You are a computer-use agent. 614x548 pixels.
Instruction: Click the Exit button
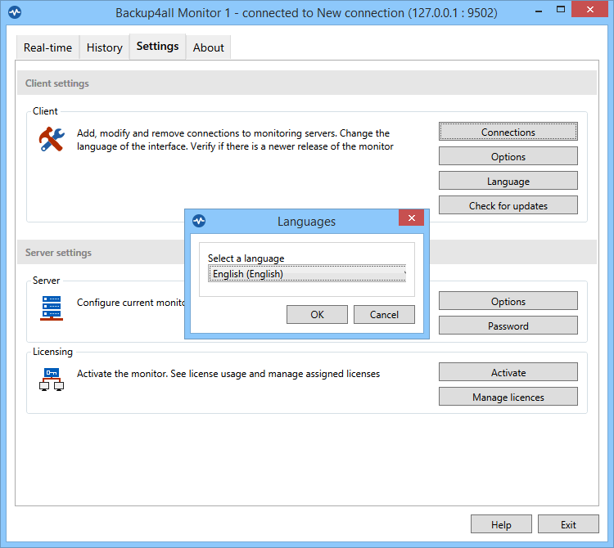(x=568, y=524)
